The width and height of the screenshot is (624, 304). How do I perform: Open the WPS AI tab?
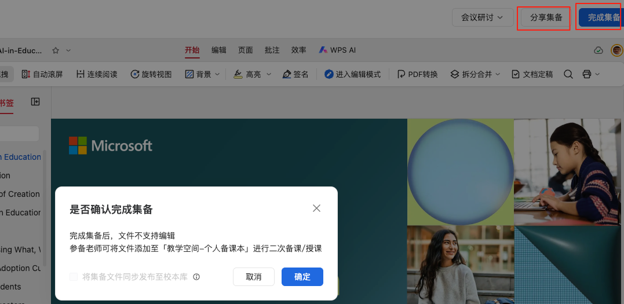[337, 50]
